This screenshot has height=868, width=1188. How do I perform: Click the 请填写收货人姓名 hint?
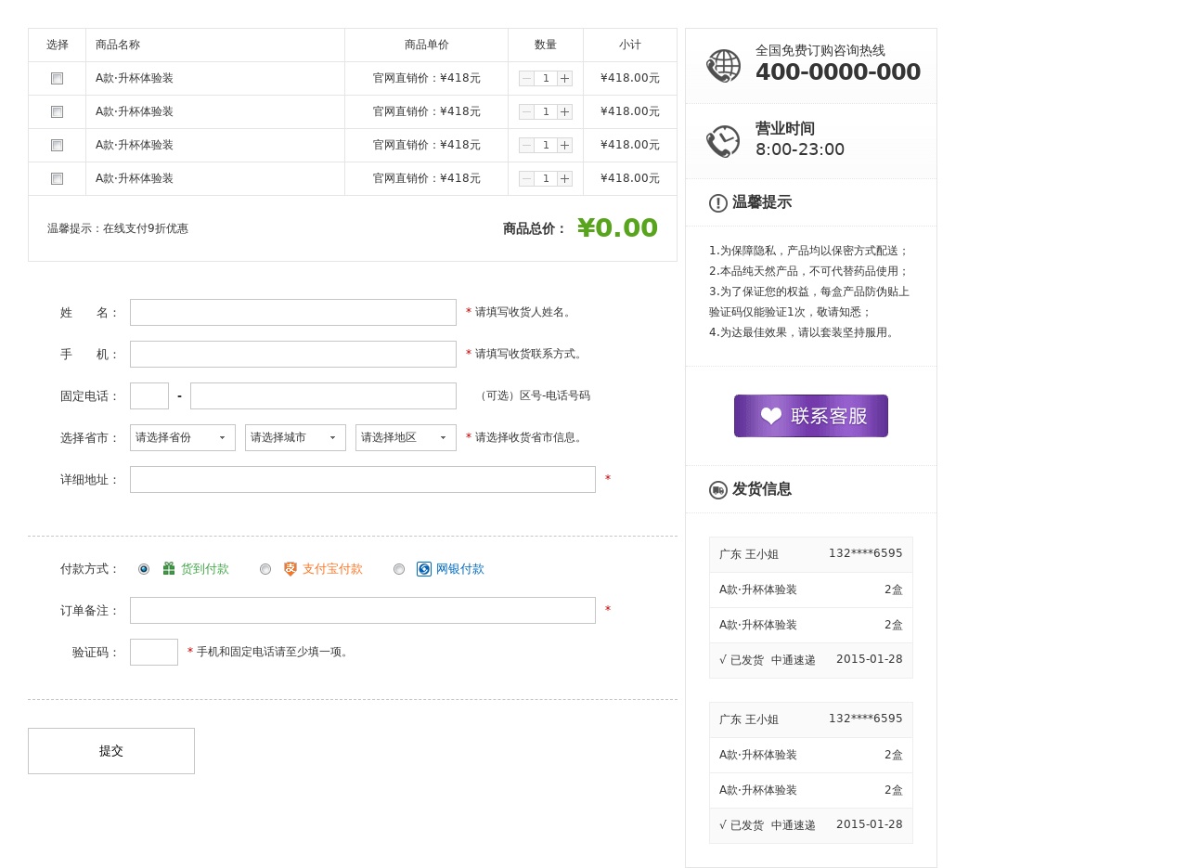[525, 312]
